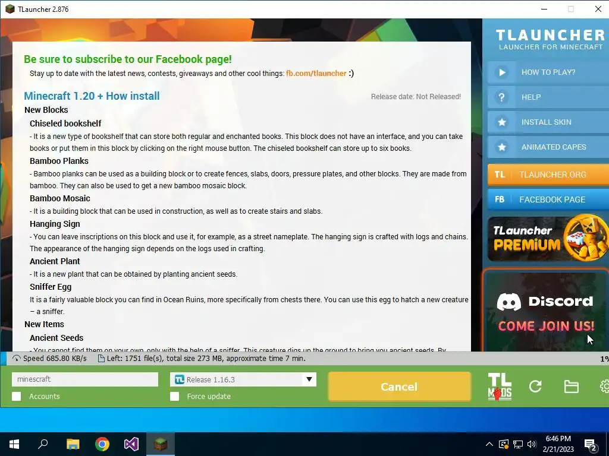This screenshot has width=609, height=456.
Task: Open the TL Mods icon
Action: coord(500,387)
